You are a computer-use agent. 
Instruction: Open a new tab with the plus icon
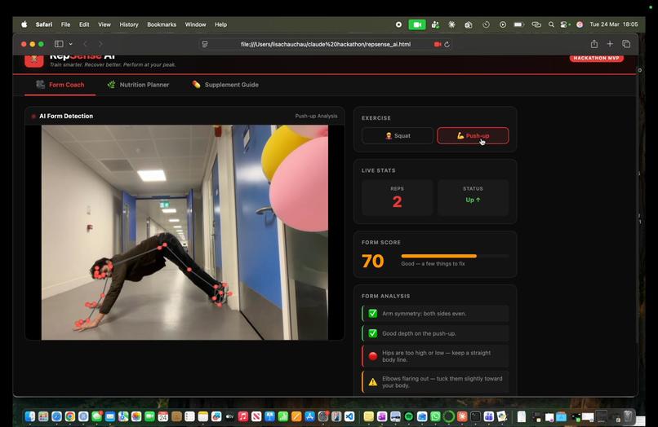[x=610, y=44]
